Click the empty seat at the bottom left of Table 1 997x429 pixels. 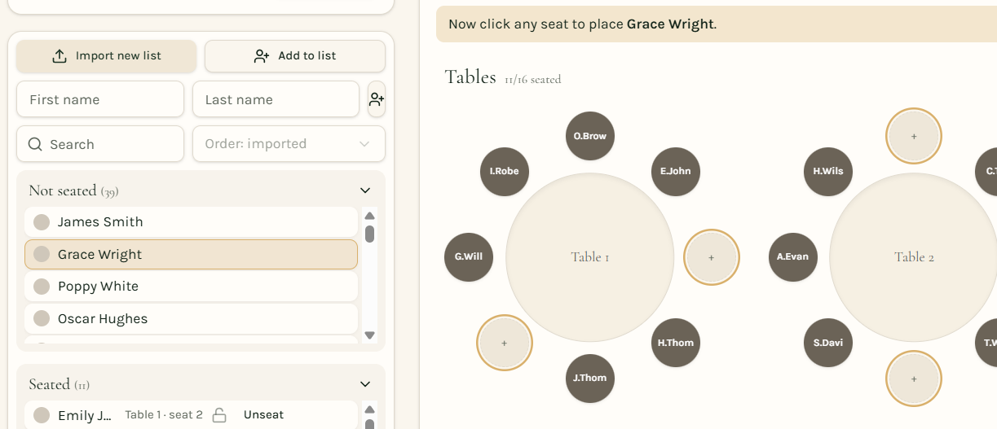(505, 343)
